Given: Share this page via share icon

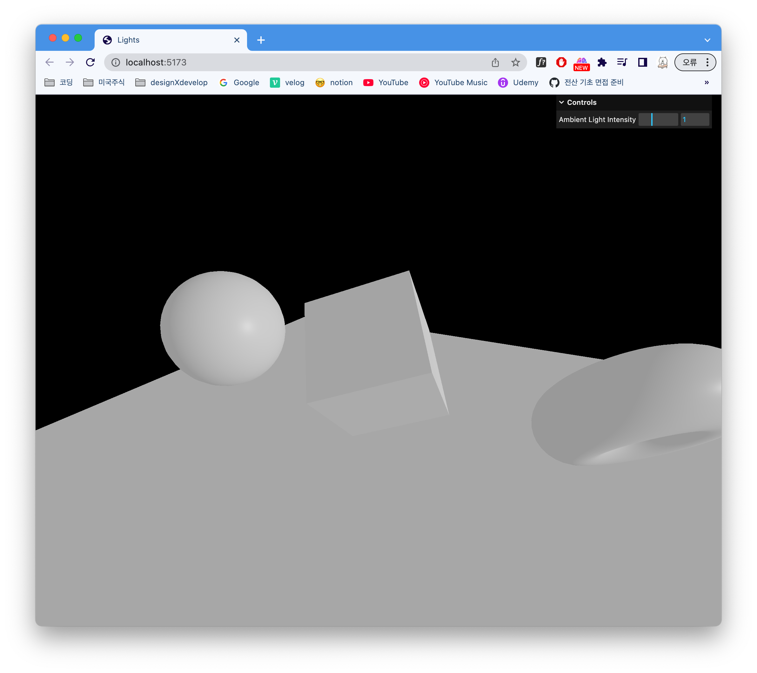Looking at the screenshot, I should coord(495,62).
